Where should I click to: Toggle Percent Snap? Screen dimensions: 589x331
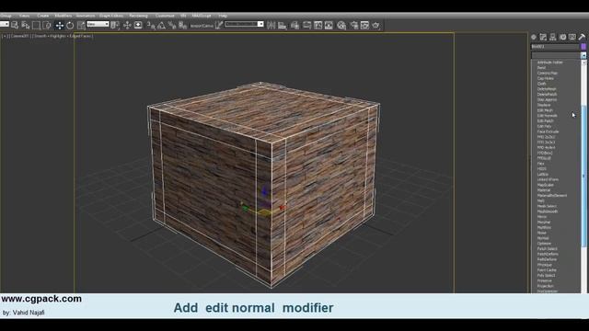point(172,25)
